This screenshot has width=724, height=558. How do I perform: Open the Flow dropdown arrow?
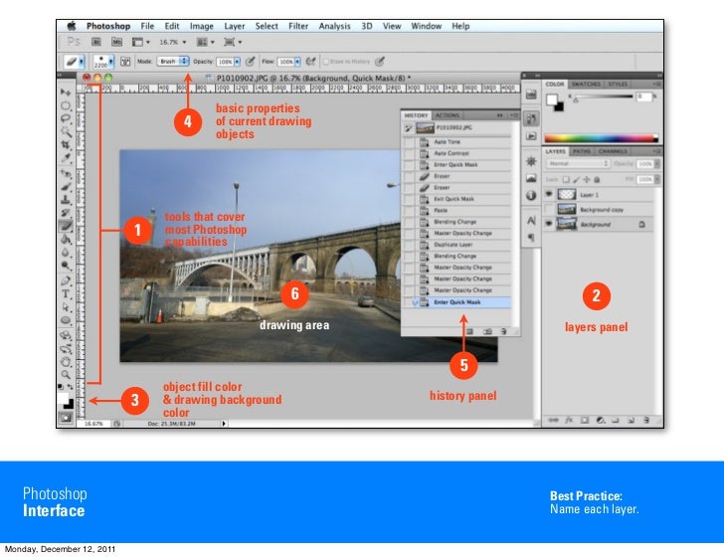pyautogui.click(x=297, y=62)
